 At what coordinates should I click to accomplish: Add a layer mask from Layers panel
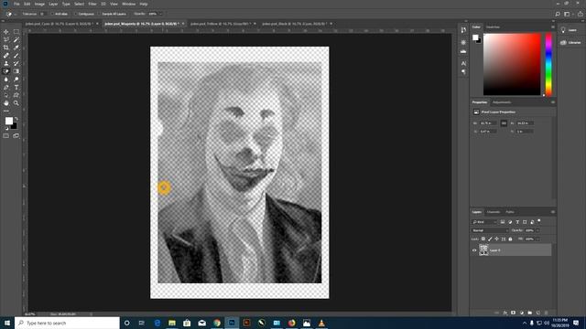coord(513,313)
